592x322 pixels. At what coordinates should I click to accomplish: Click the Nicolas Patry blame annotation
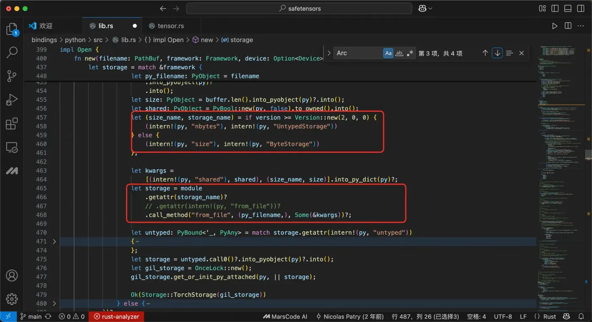(350, 317)
